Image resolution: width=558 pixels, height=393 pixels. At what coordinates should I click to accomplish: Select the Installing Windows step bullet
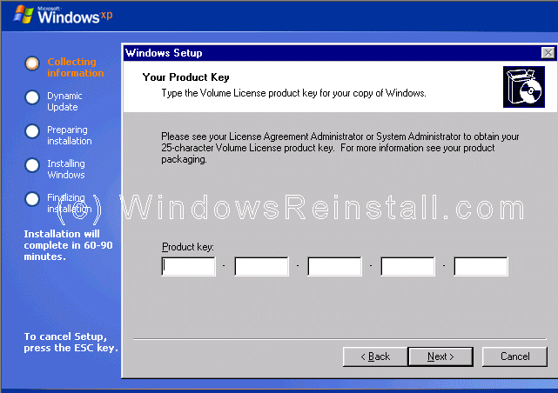[32, 164]
